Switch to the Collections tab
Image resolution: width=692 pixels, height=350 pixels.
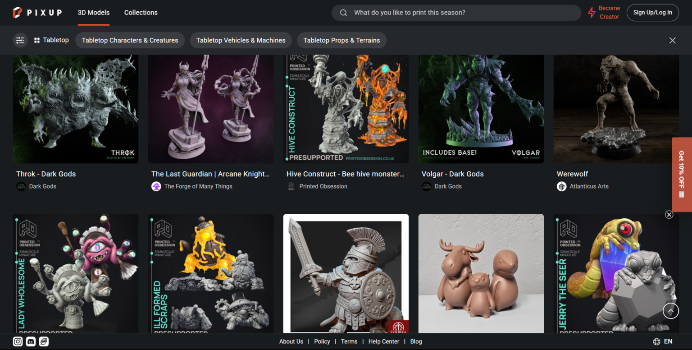[x=141, y=13]
